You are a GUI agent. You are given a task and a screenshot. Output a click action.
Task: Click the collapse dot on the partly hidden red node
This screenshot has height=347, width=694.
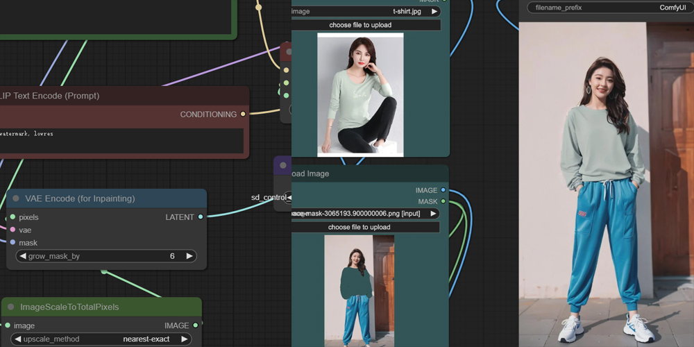click(289, 52)
